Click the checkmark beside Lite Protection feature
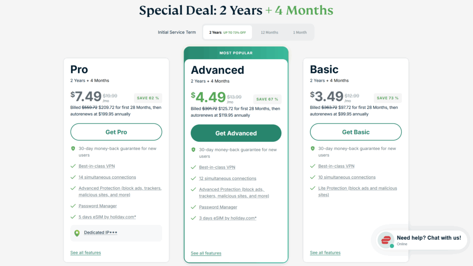 (x=313, y=188)
